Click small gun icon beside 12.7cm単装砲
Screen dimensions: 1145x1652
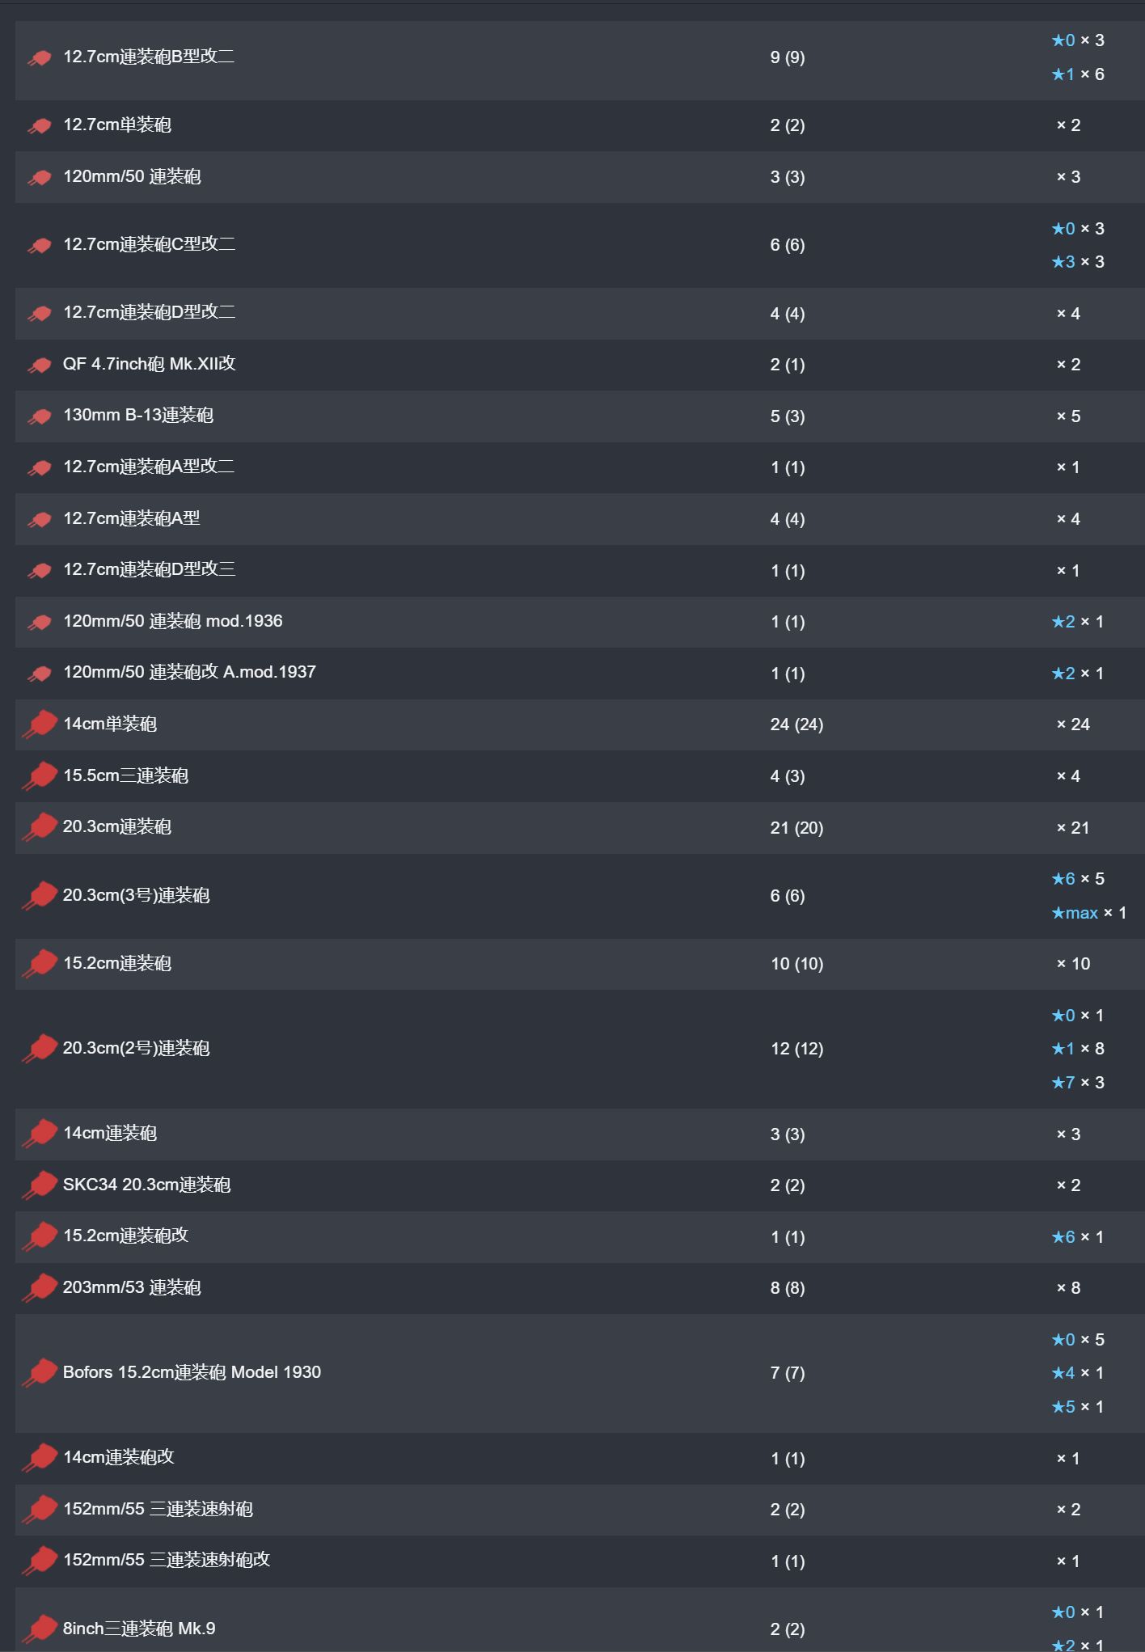[39, 126]
